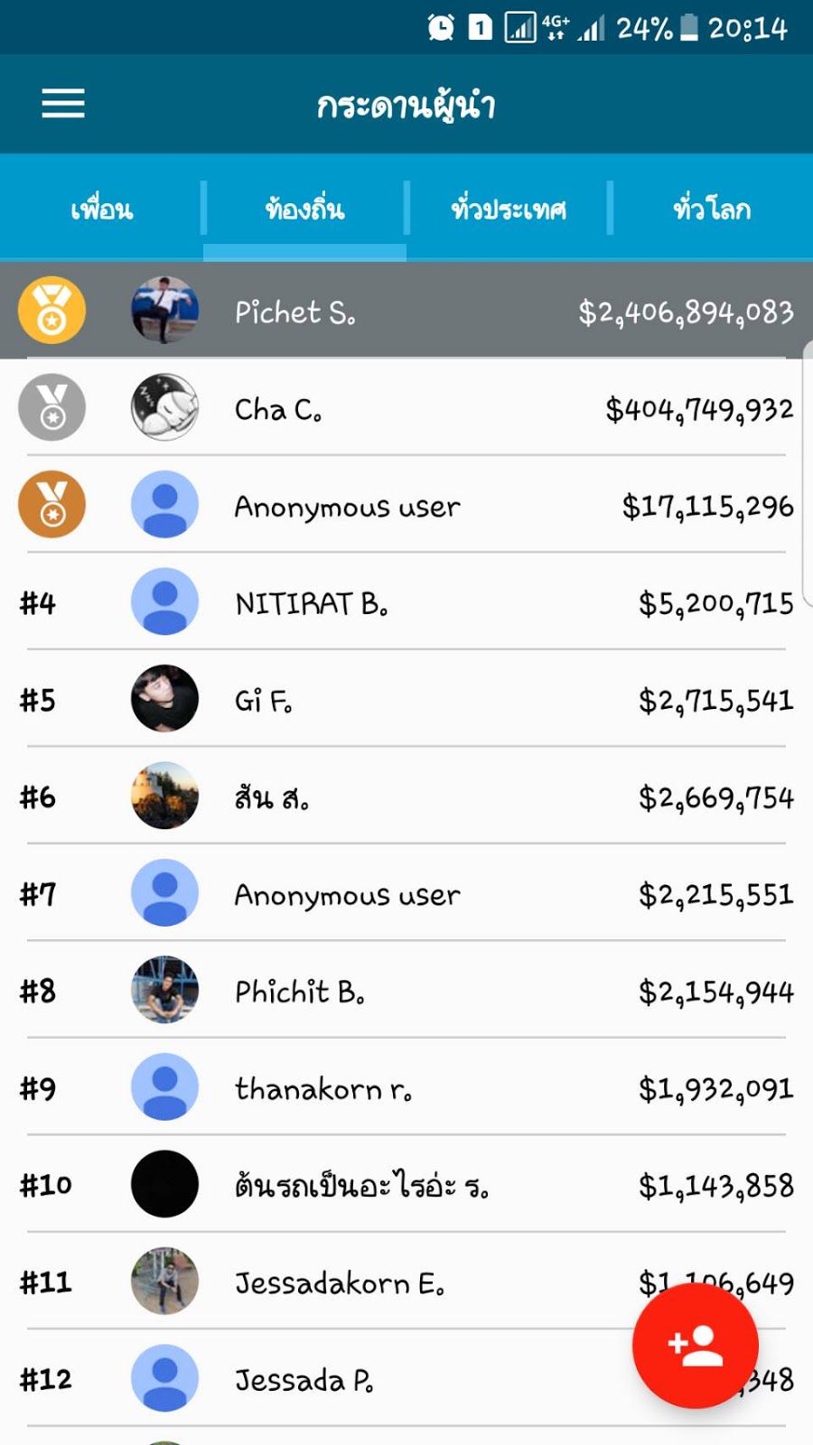Open the hamburger navigation menu
The height and width of the screenshot is (1445, 813).
[63, 104]
